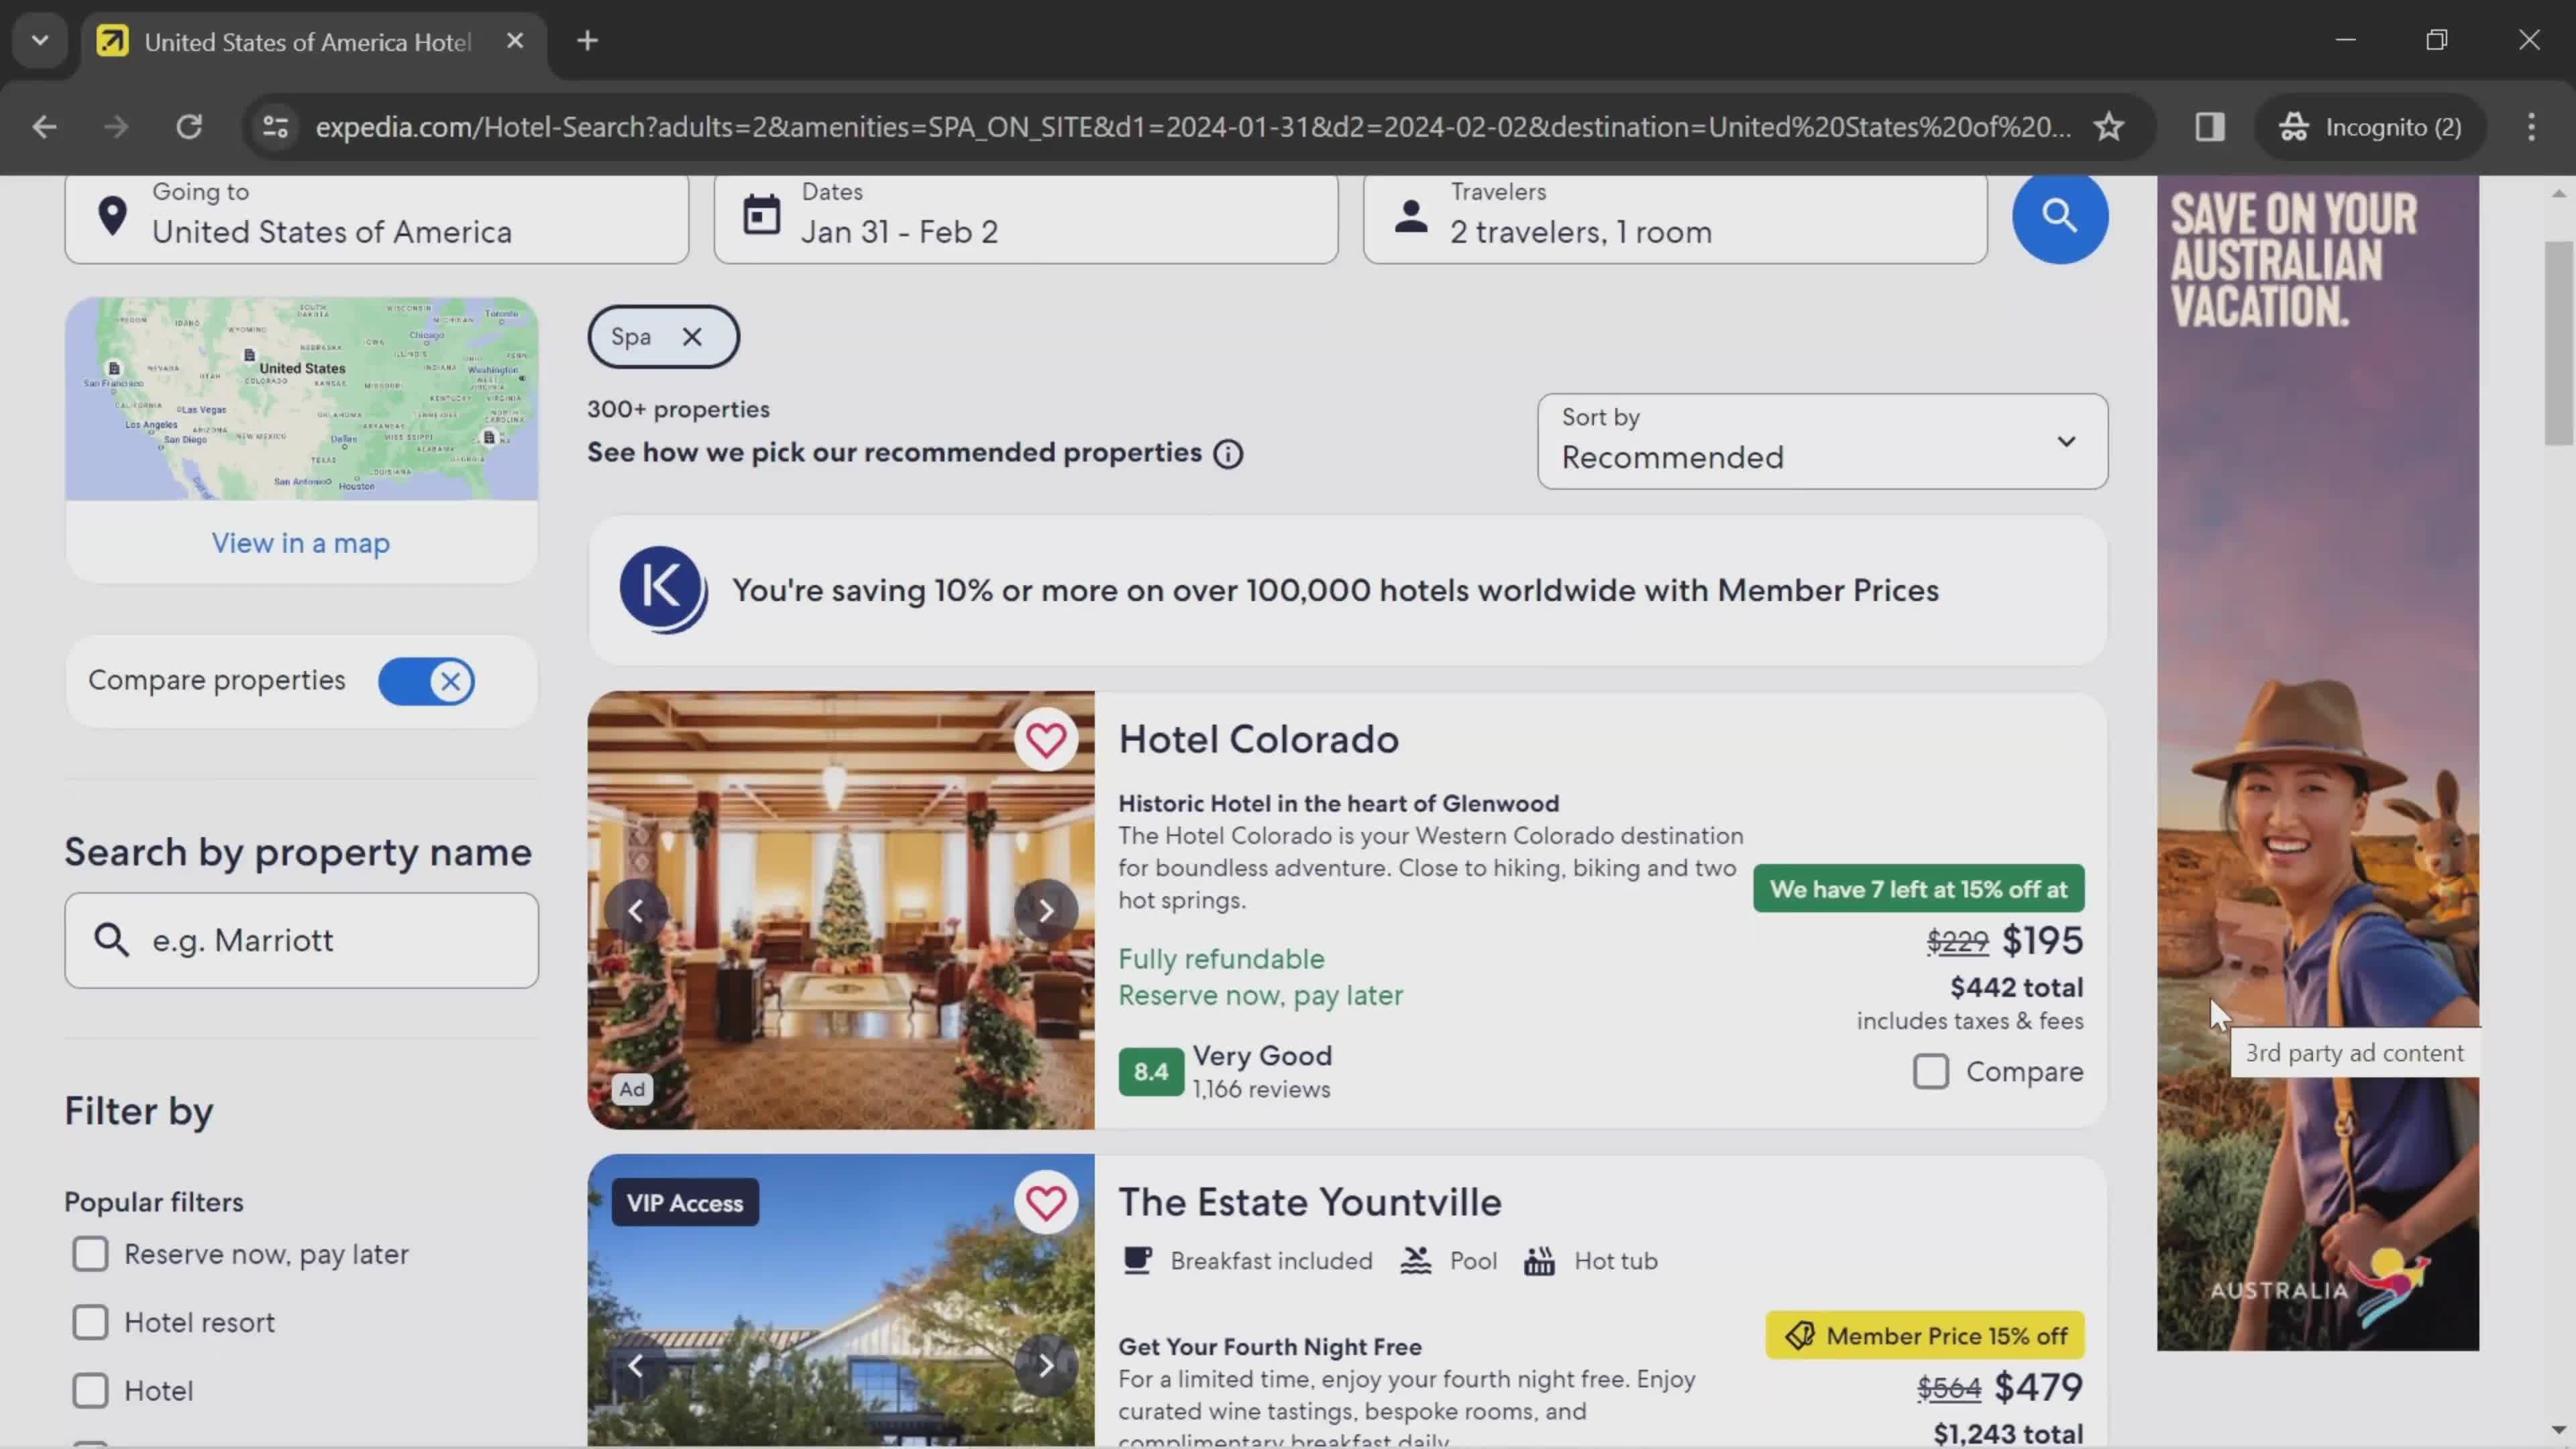Screen dimensions: 2576x1449
Task: Open the tab search dropdown
Action: [x=40, y=41]
